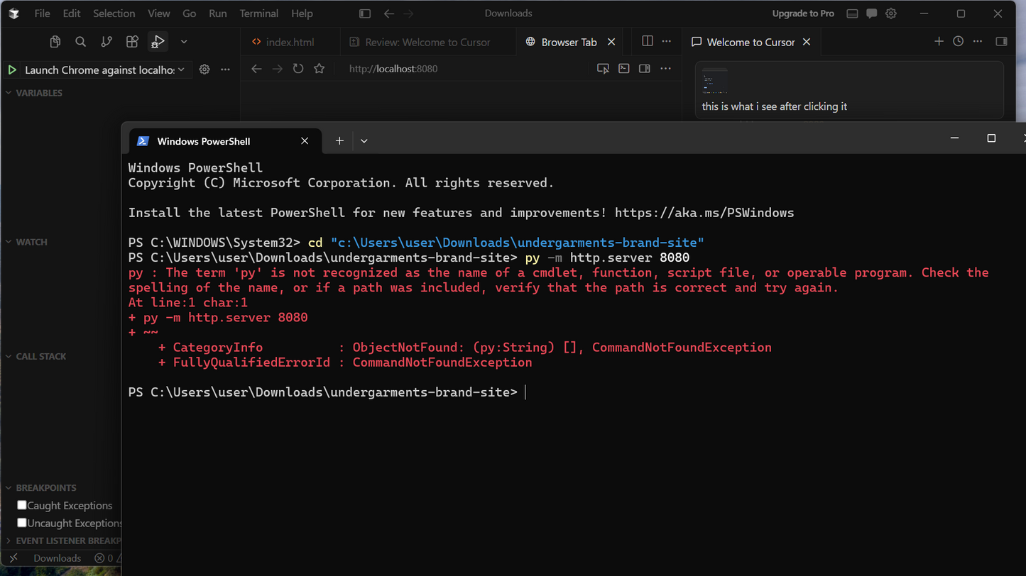Select the Browser Tab editor tab
The image size is (1026, 576).
tap(569, 42)
